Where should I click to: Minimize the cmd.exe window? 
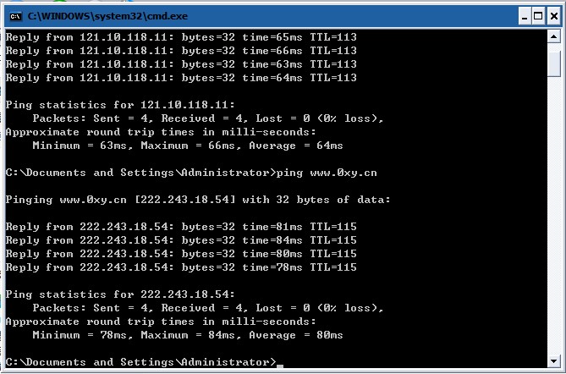point(525,16)
